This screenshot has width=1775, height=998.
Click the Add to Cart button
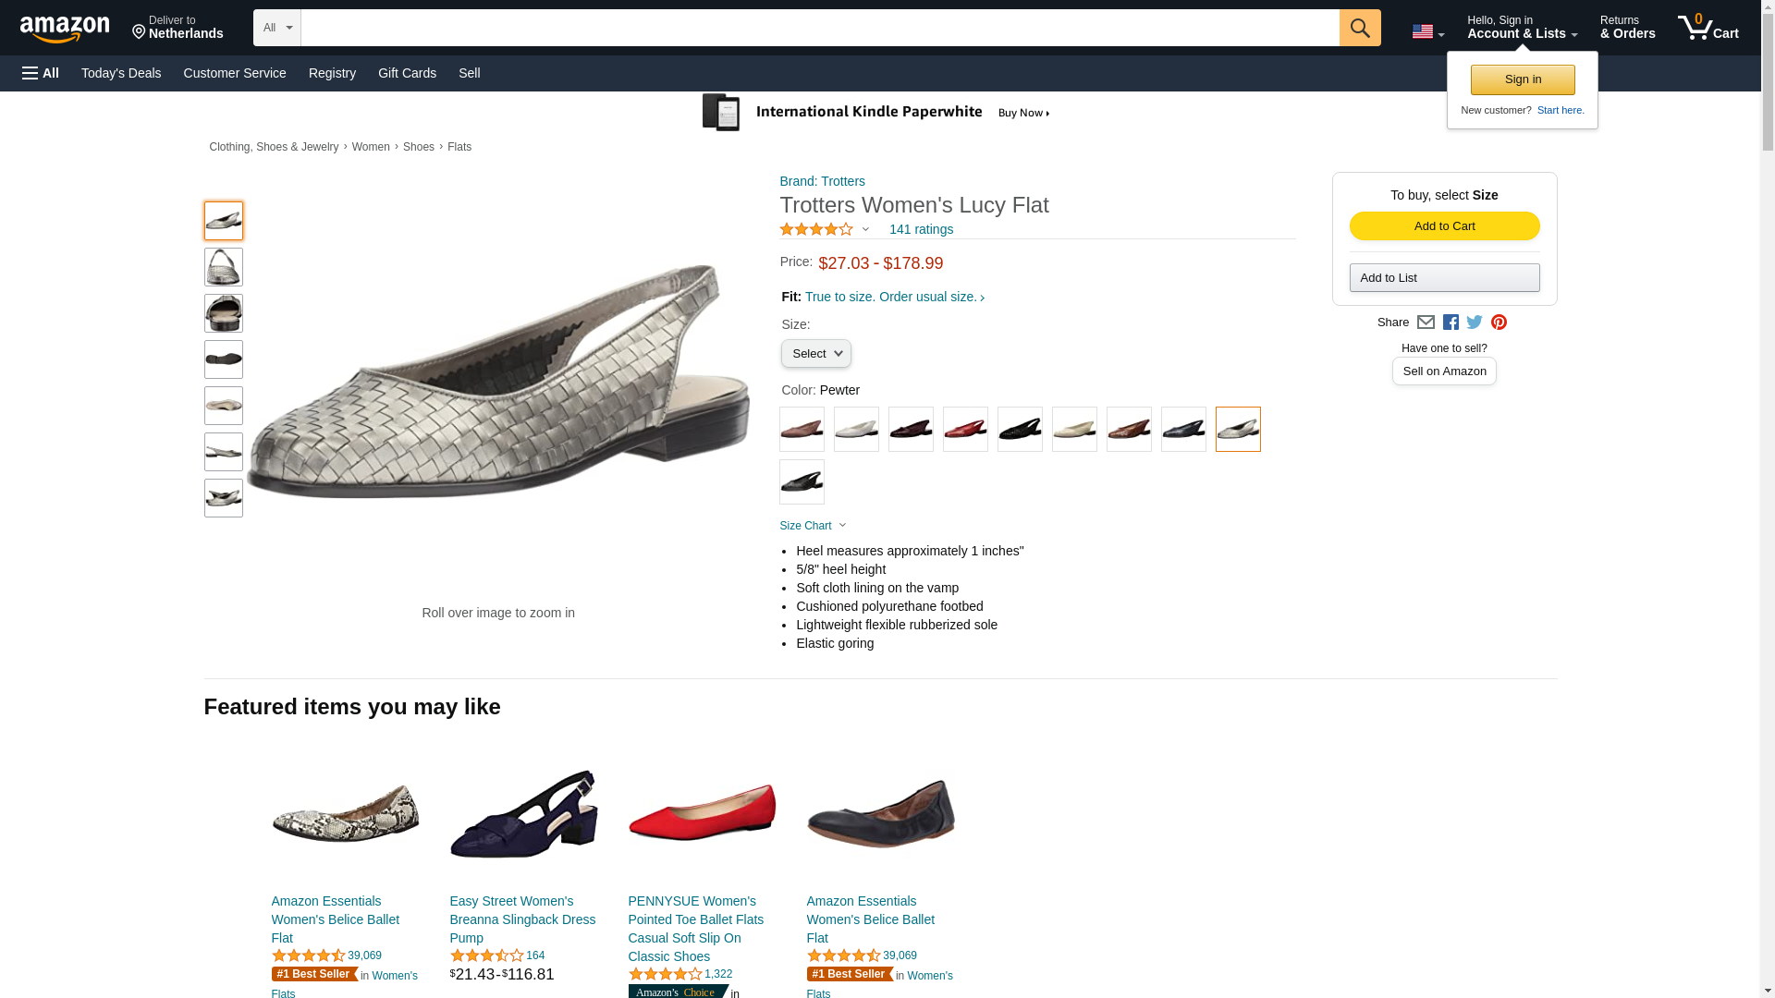1444,226
